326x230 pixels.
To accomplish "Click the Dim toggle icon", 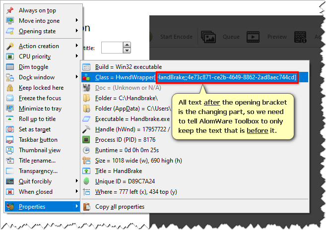I will click(10, 67).
